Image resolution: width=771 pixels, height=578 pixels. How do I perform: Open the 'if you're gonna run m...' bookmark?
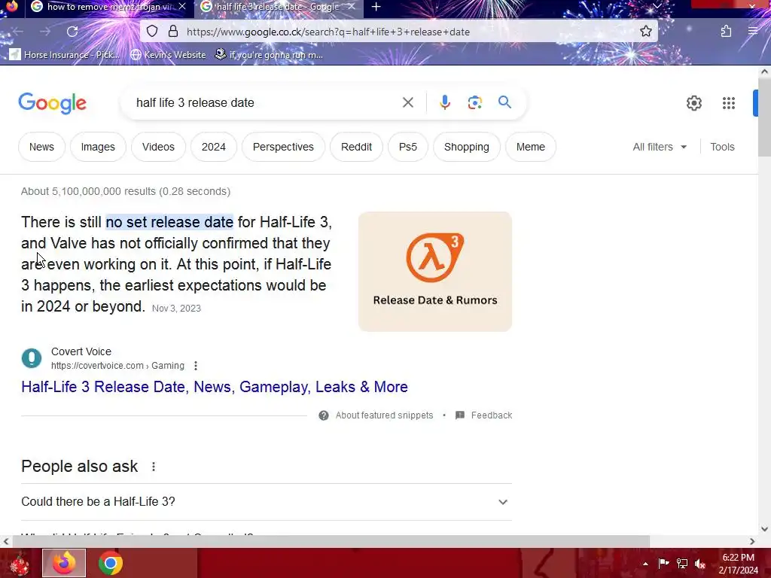tap(269, 54)
